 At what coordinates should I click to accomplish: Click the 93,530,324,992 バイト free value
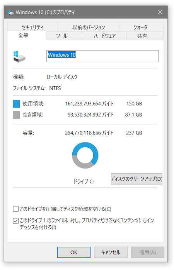point(90,115)
